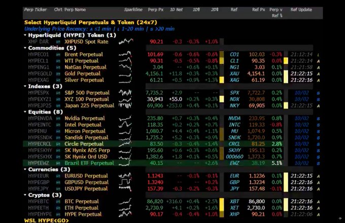This screenshot has height=223, width=345.
Task: Click Select Hyperliquid Perpetuals & Token title
Action: coord(91,22)
